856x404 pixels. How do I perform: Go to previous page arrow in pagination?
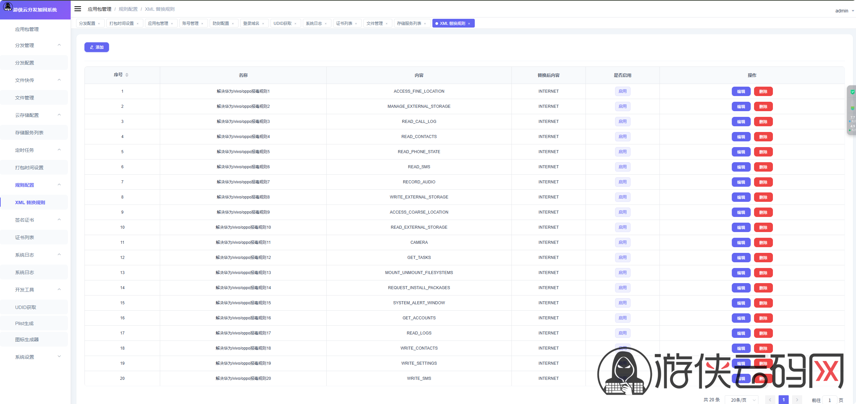pos(770,400)
